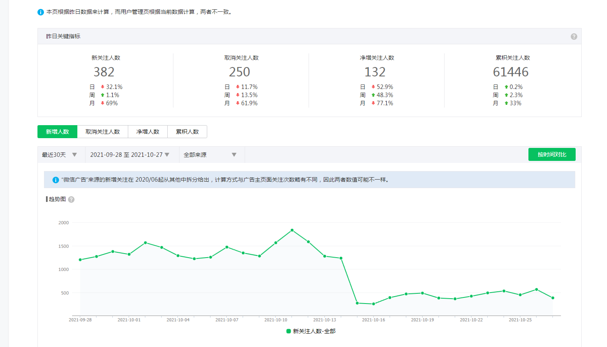Viewport: 607px width, 347px height.
Task: Click the question mark beside 趋势图
Action: pyautogui.click(x=71, y=200)
